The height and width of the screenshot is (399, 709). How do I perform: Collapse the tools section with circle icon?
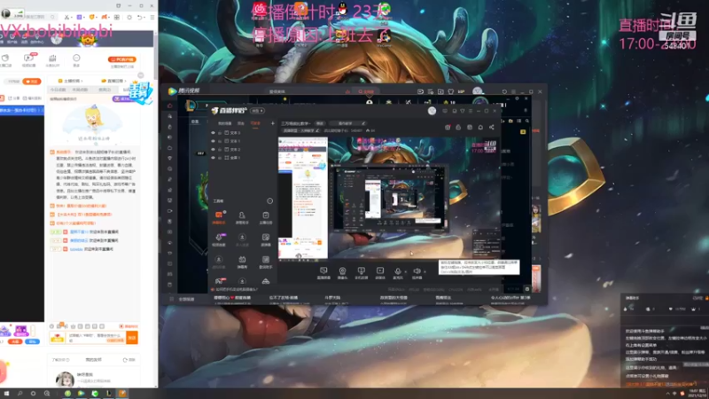tap(270, 201)
